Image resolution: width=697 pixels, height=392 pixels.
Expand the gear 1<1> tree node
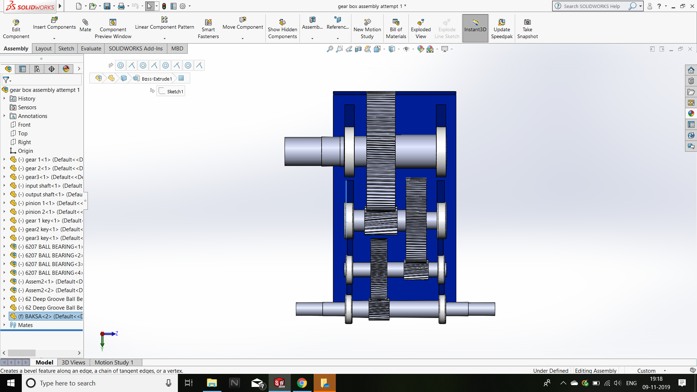coord(4,159)
